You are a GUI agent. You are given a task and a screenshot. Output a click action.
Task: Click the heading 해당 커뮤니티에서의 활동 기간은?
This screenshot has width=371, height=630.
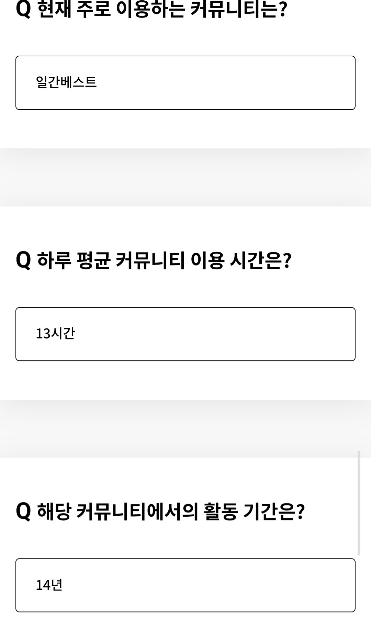pos(171,511)
